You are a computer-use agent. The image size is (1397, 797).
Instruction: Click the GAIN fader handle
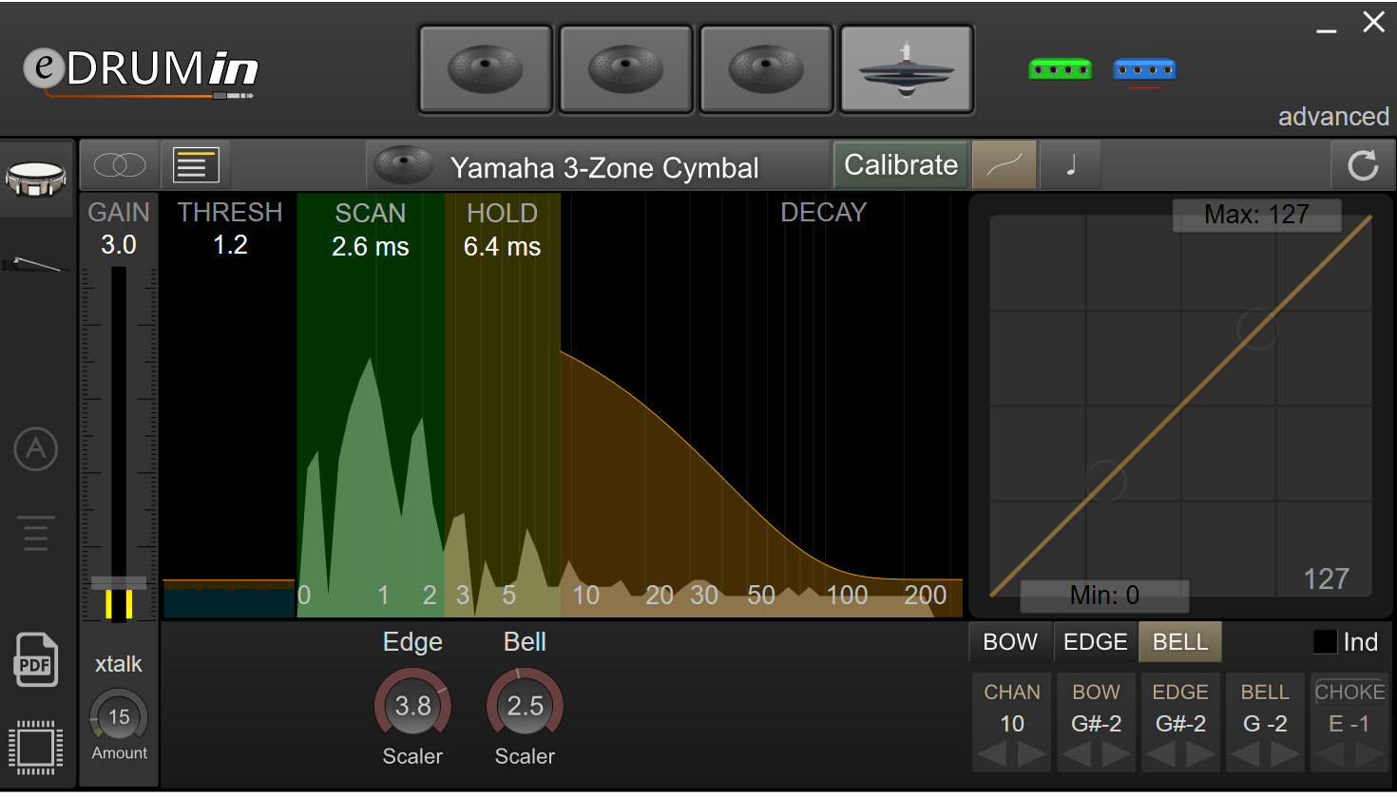point(119,583)
